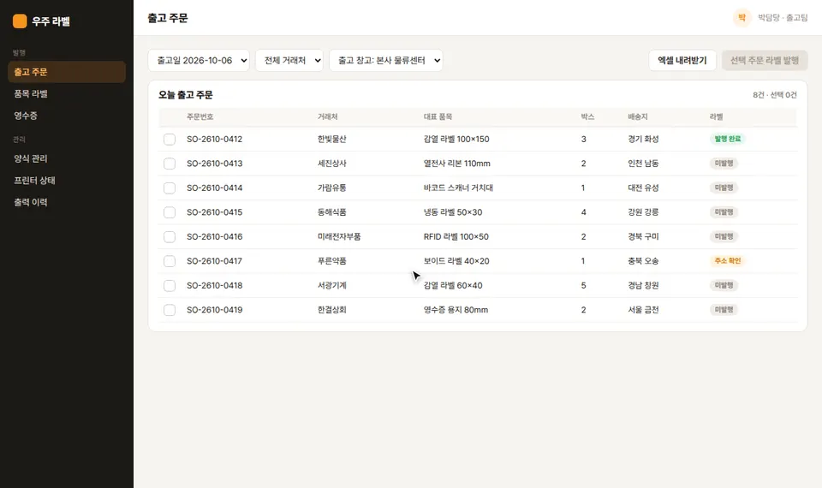Click the customer name 서광기계
822x488 pixels.
[x=332, y=286]
